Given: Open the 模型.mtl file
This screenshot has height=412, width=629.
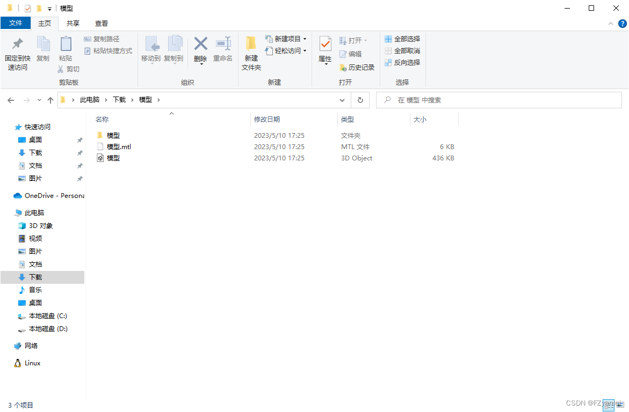Looking at the screenshot, I should click(x=118, y=146).
